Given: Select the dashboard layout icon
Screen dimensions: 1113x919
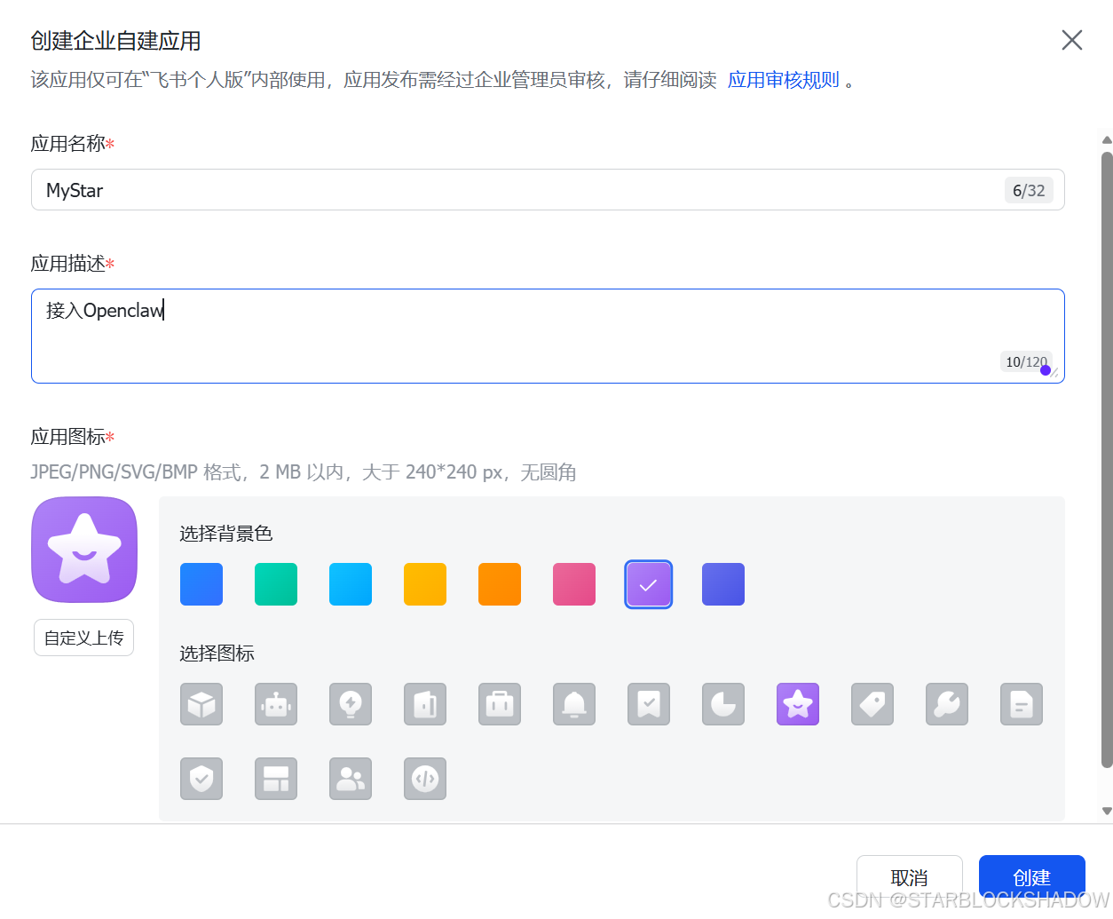Looking at the screenshot, I should (x=276, y=779).
